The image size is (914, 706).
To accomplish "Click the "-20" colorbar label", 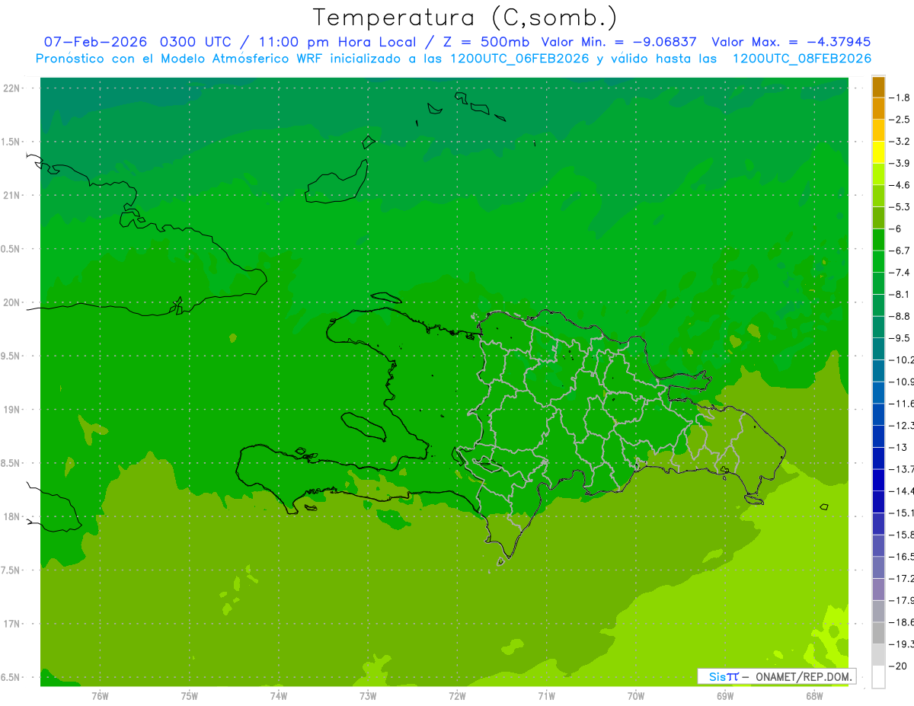I will [898, 667].
